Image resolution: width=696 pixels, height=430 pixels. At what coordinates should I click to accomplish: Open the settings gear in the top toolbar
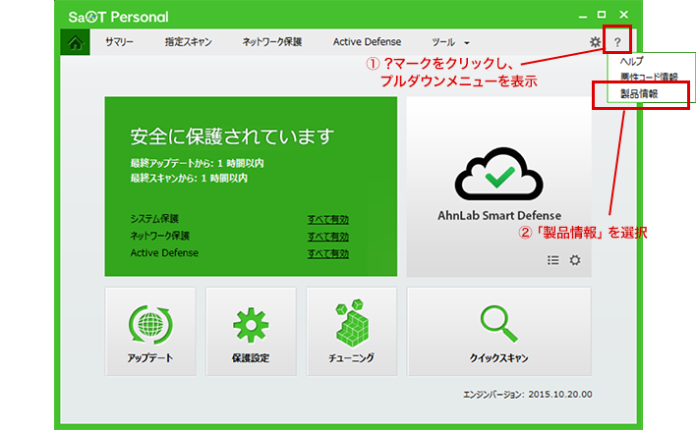595,42
